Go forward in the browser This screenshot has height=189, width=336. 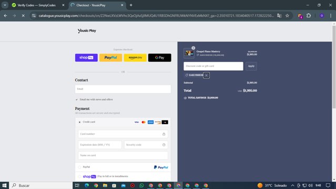[14, 16]
